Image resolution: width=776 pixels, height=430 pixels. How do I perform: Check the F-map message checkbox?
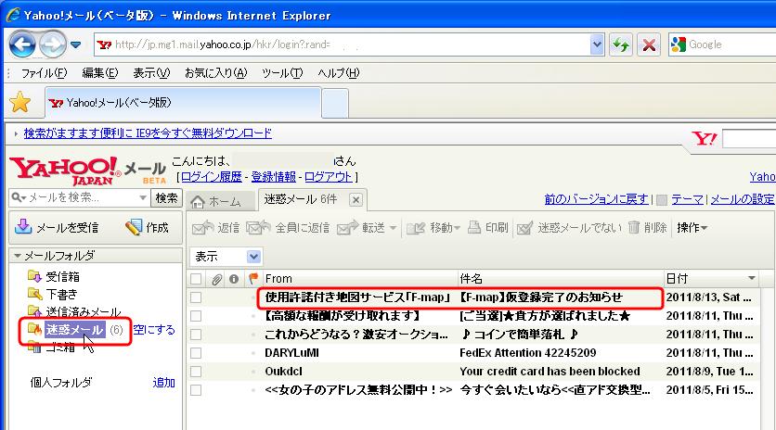point(196,297)
